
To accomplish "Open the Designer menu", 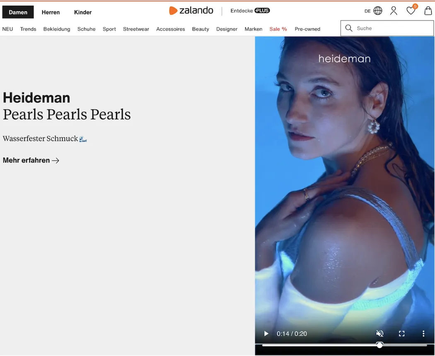I will pos(227,29).
